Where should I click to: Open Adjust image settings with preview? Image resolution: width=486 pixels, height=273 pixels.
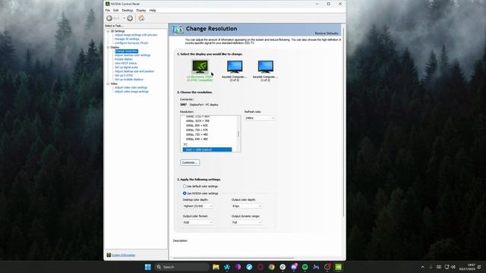[136, 35]
